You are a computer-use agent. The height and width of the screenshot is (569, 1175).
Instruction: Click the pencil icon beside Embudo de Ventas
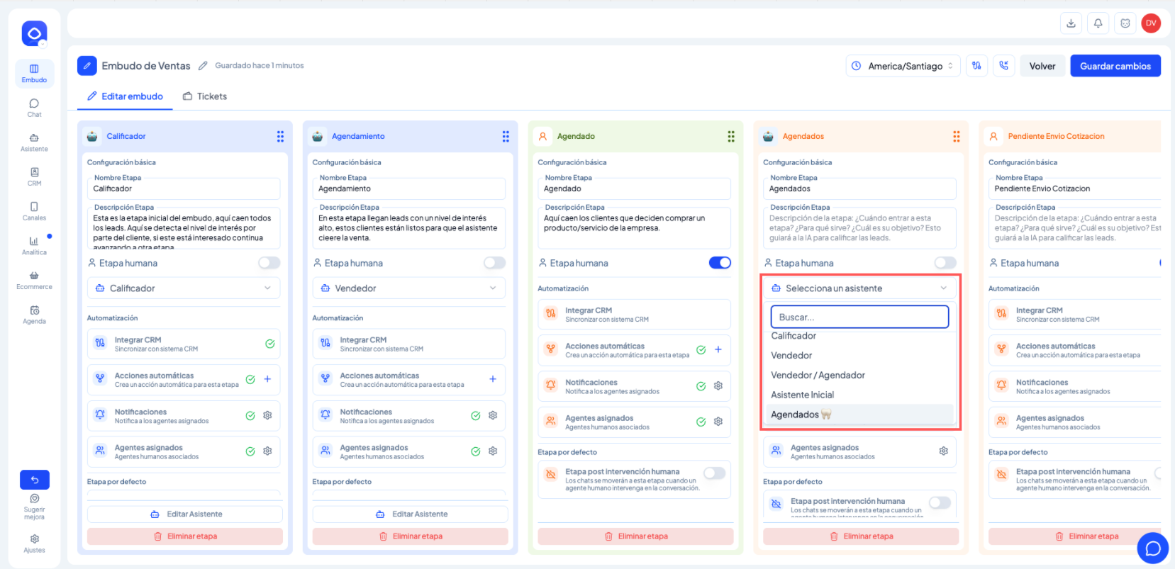tap(203, 66)
